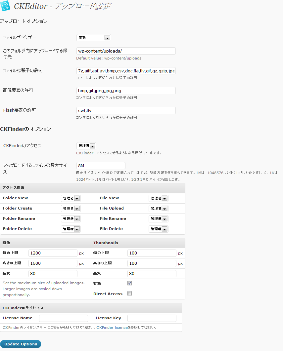Screen dimensions: 283x351
Task: Open the File View permission dropdown
Action: (158, 198)
